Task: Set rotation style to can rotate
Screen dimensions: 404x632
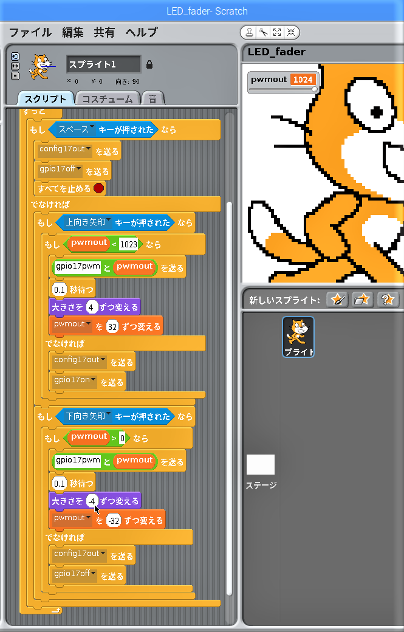Action: click(15, 56)
